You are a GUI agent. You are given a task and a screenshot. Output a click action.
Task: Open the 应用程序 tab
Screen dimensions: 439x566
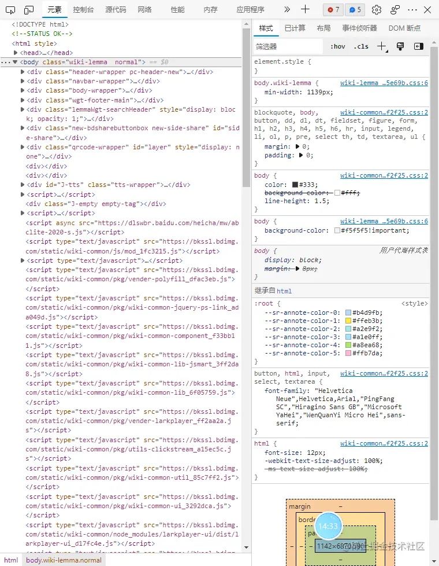pos(250,10)
